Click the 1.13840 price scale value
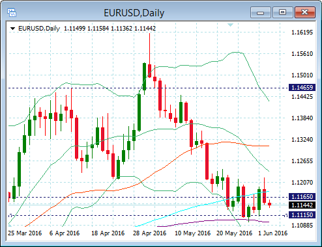 302,118
